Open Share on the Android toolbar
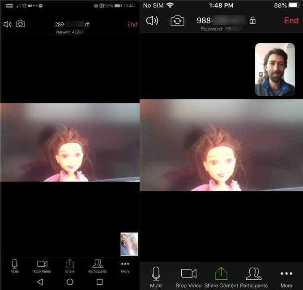 [x=70, y=266]
